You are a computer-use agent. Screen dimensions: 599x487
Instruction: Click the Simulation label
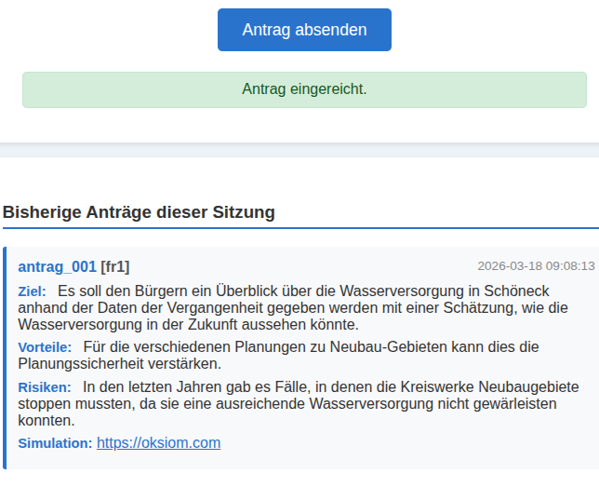coord(55,443)
